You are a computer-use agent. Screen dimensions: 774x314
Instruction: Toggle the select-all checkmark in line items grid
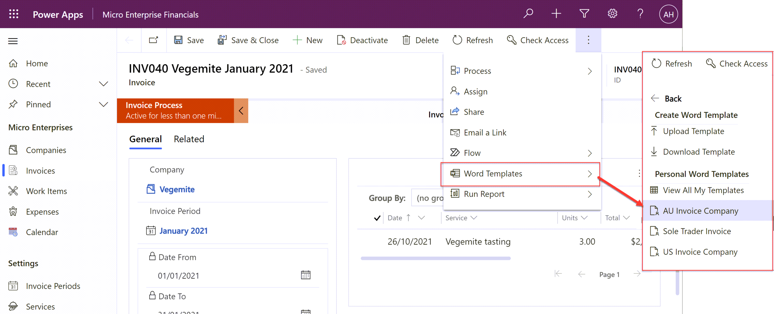pyautogui.click(x=377, y=218)
